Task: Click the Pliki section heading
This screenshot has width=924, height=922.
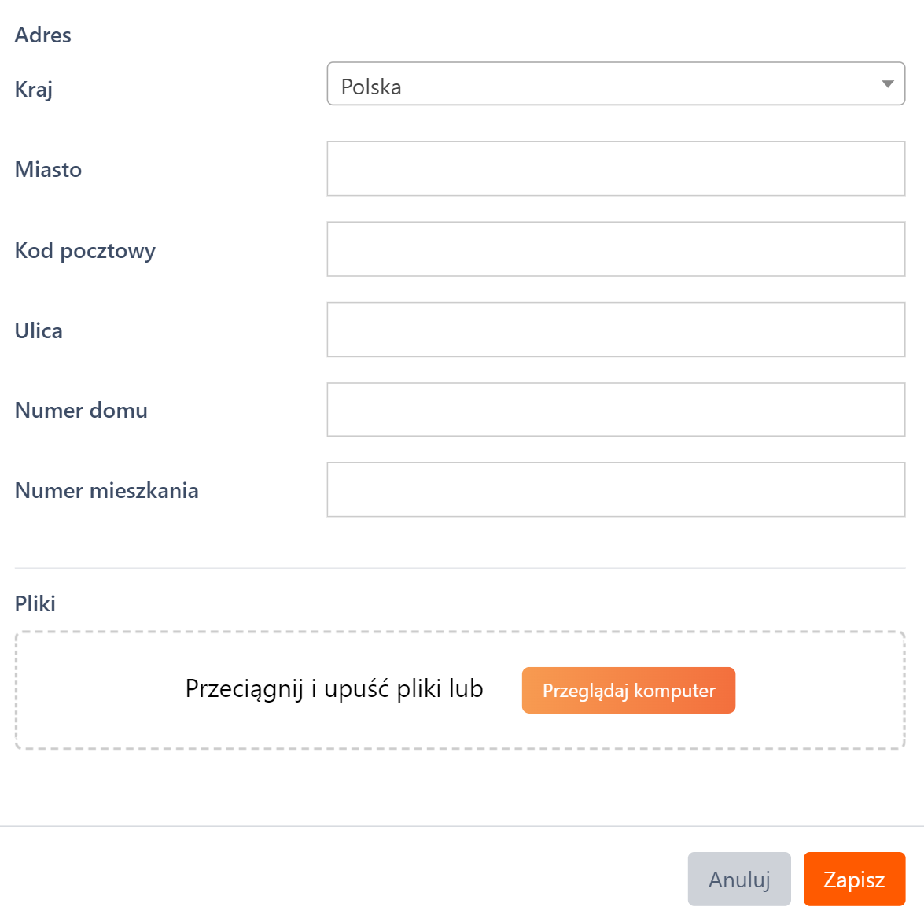Action: tap(35, 604)
